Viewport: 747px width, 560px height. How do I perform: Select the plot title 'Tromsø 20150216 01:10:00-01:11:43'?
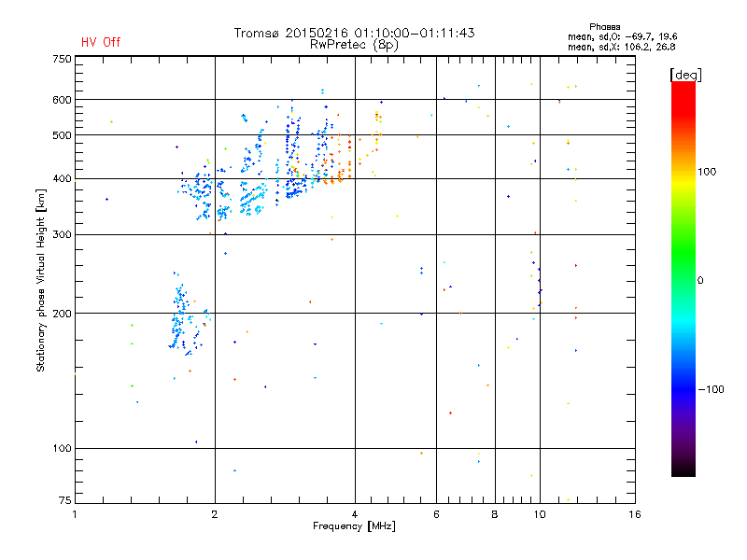[x=354, y=33]
